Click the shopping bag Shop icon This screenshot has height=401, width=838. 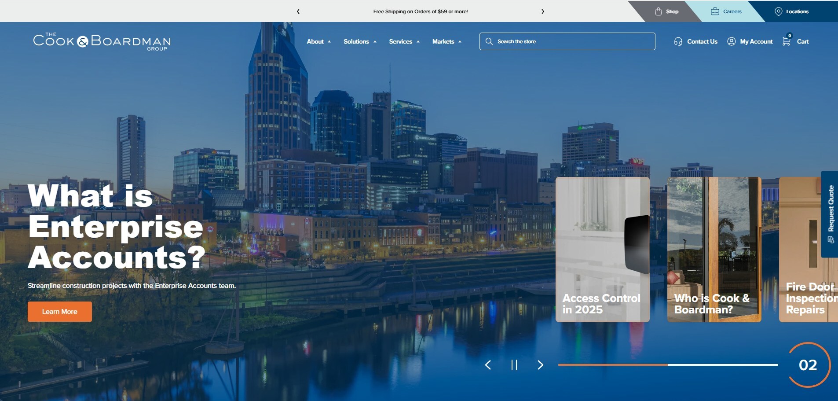[658, 11]
